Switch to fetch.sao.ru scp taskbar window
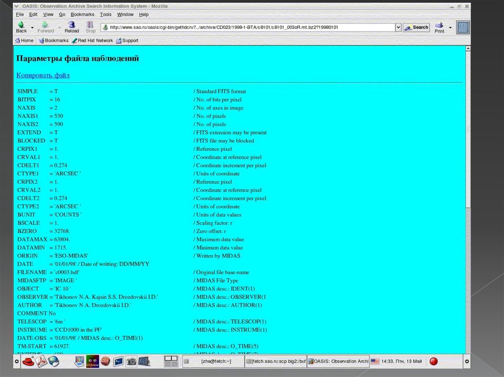Screen dimensions: 504x377 (x=276, y=361)
